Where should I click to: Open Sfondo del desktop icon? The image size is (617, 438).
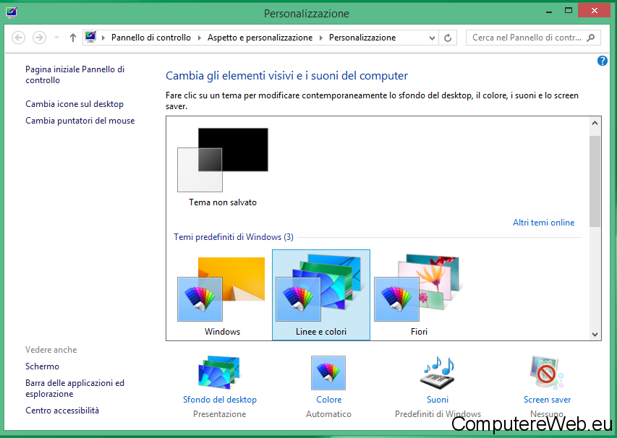[x=220, y=372]
